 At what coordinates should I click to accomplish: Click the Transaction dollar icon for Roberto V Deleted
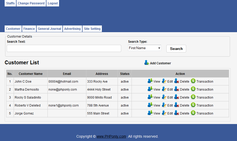193,105
